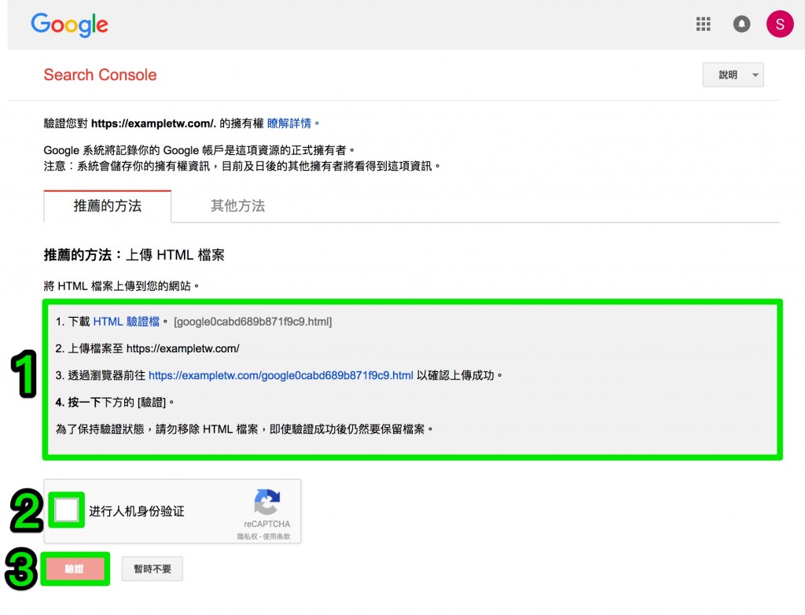This screenshot has width=805, height=615.
Task: Switch to the 其他方法 tab
Action: pos(237,206)
